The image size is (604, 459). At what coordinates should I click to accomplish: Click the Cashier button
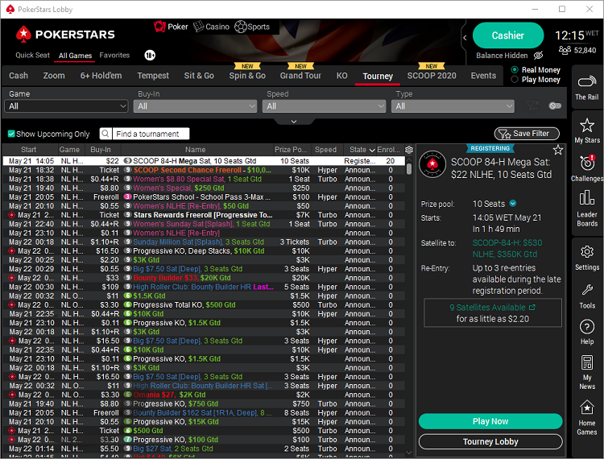tap(508, 35)
